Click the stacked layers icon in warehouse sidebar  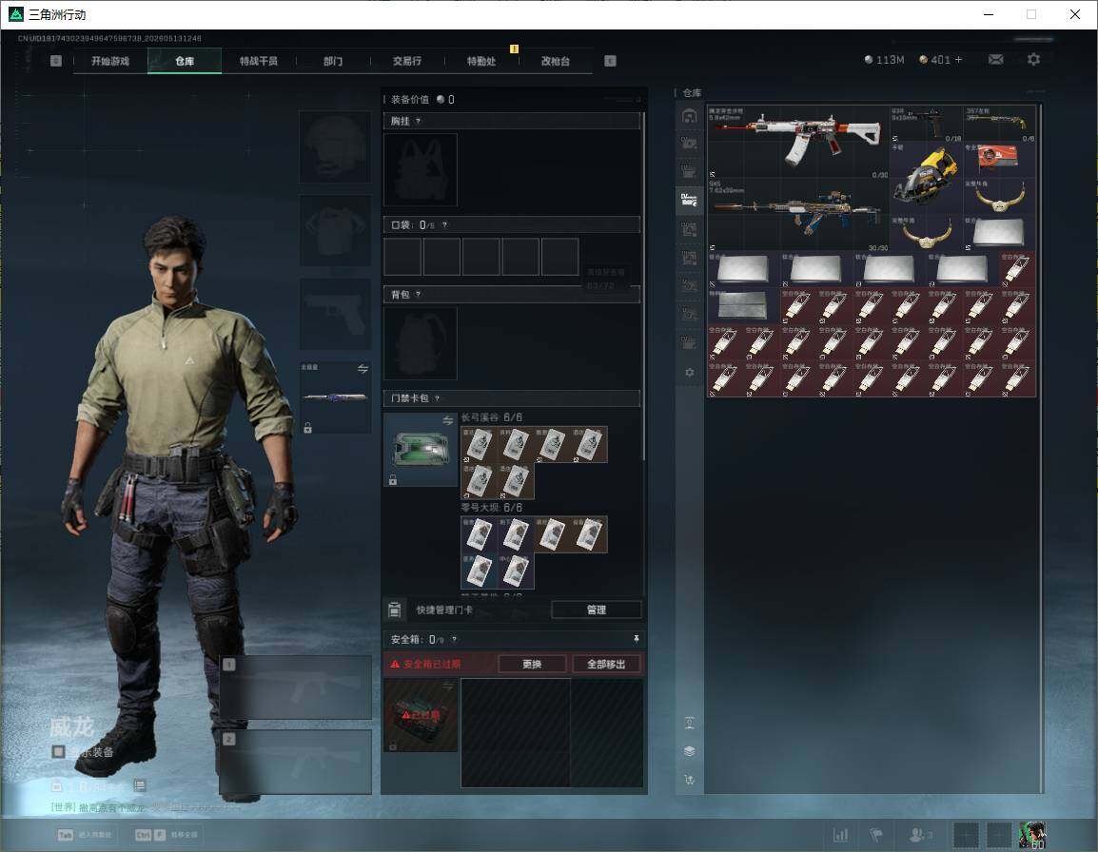[689, 751]
